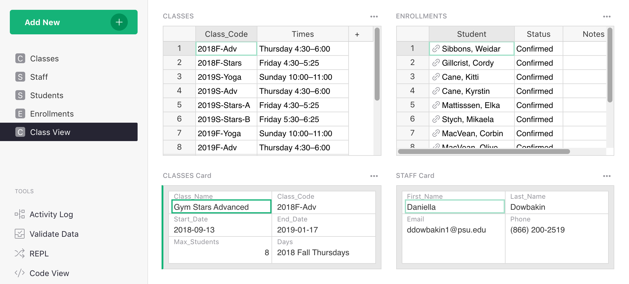
Task: Open the Activity Log tool
Action: 51,214
